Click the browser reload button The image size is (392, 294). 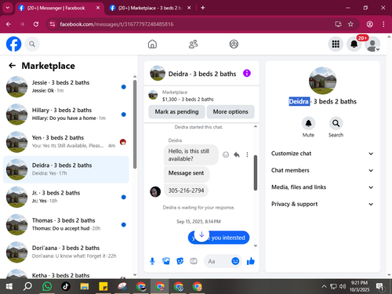click(x=36, y=24)
